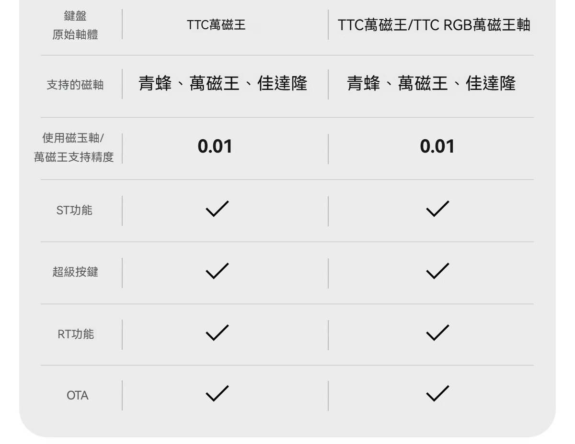Screen dimensions: 575x444
Task: Click the 超級按鍵 row label
Action: click(75, 272)
